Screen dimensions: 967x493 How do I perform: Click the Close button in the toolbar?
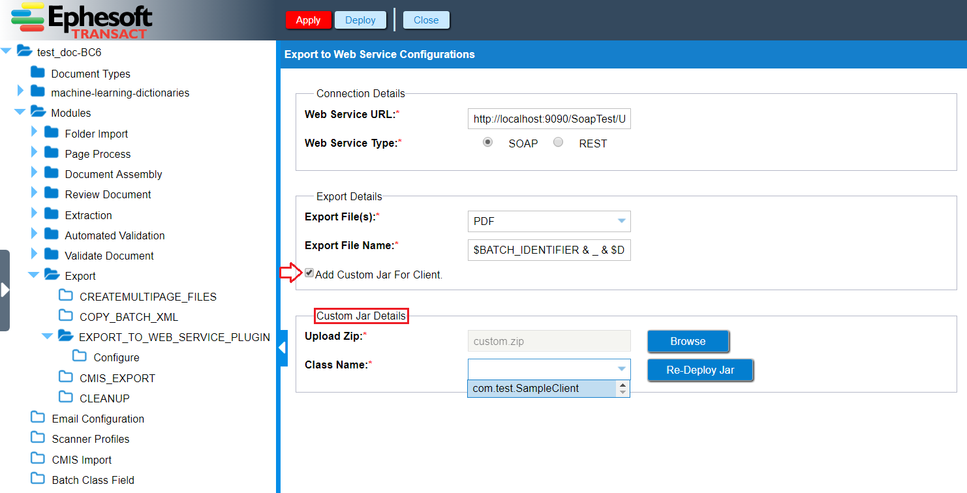[x=426, y=20]
